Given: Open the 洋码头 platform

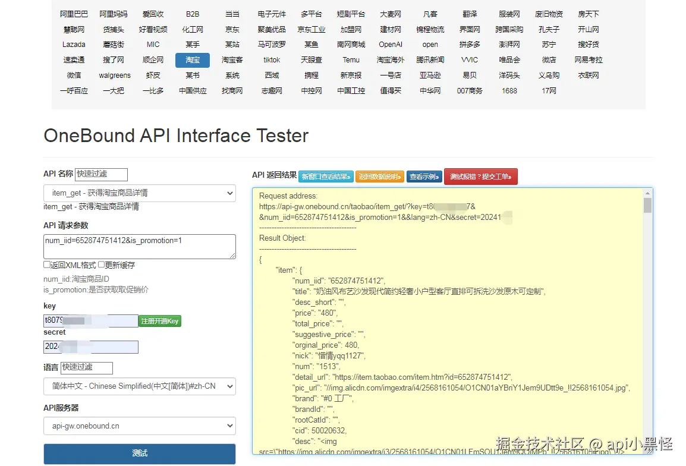Looking at the screenshot, I should [x=509, y=75].
